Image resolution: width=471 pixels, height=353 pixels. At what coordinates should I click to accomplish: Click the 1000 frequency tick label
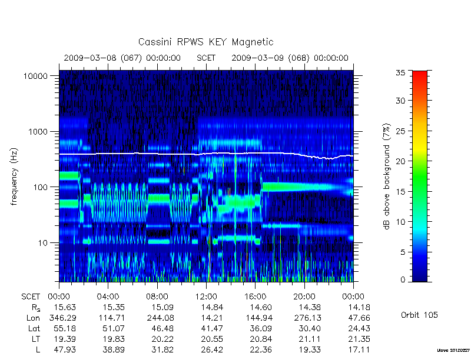click(38, 131)
